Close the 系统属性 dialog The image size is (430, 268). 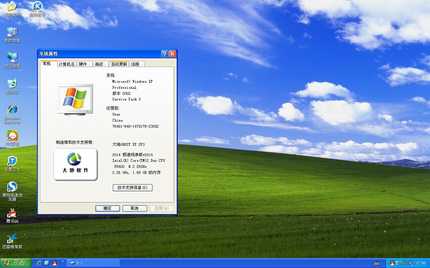pos(172,54)
